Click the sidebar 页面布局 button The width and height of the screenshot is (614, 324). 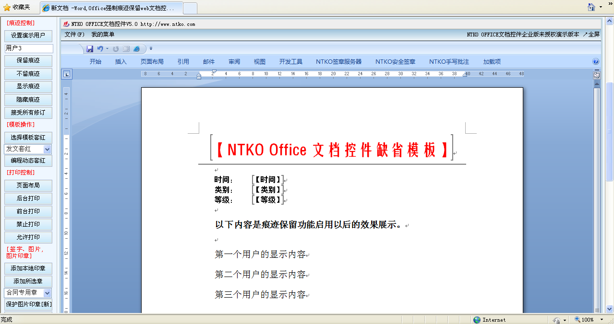point(28,185)
